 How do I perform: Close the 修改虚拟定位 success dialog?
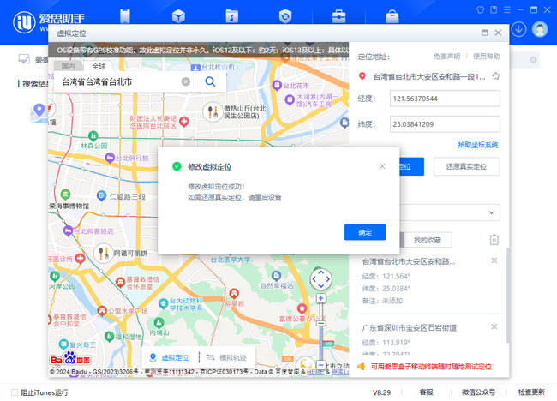point(382,166)
